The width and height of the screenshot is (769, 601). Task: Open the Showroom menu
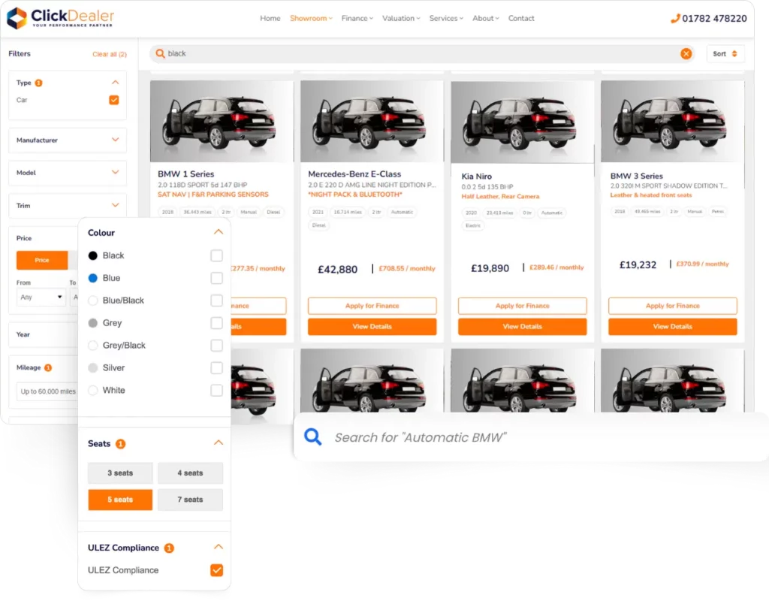[311, 18]
